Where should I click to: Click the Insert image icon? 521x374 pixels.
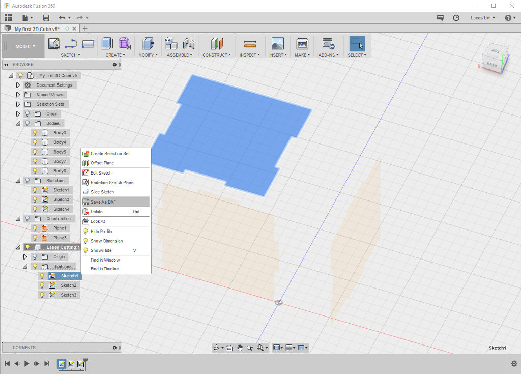[277, 44]
